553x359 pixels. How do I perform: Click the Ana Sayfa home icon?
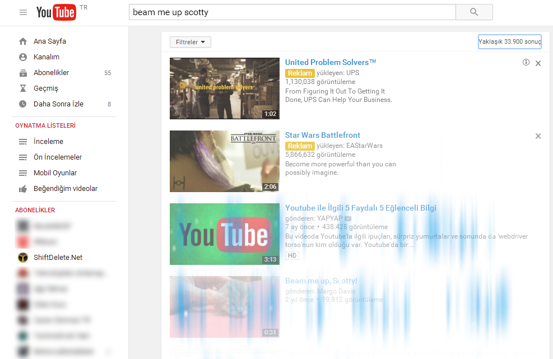[x=23, y=41]
